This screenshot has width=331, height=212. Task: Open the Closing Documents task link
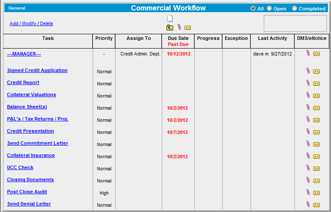click(30, 179)
